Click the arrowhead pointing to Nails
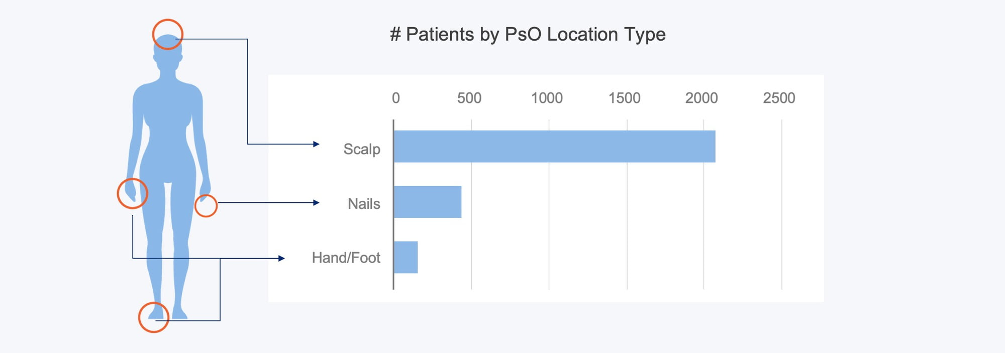This screenshot has height=353, width=1005. [316, 203]
